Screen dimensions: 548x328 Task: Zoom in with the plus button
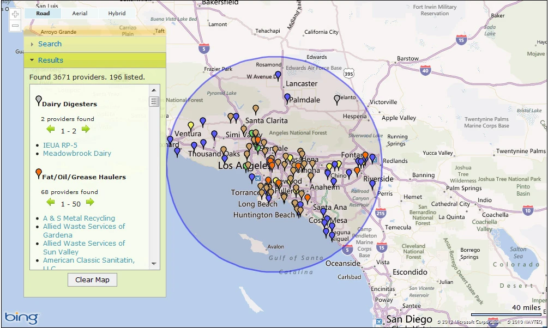[15, 14]
